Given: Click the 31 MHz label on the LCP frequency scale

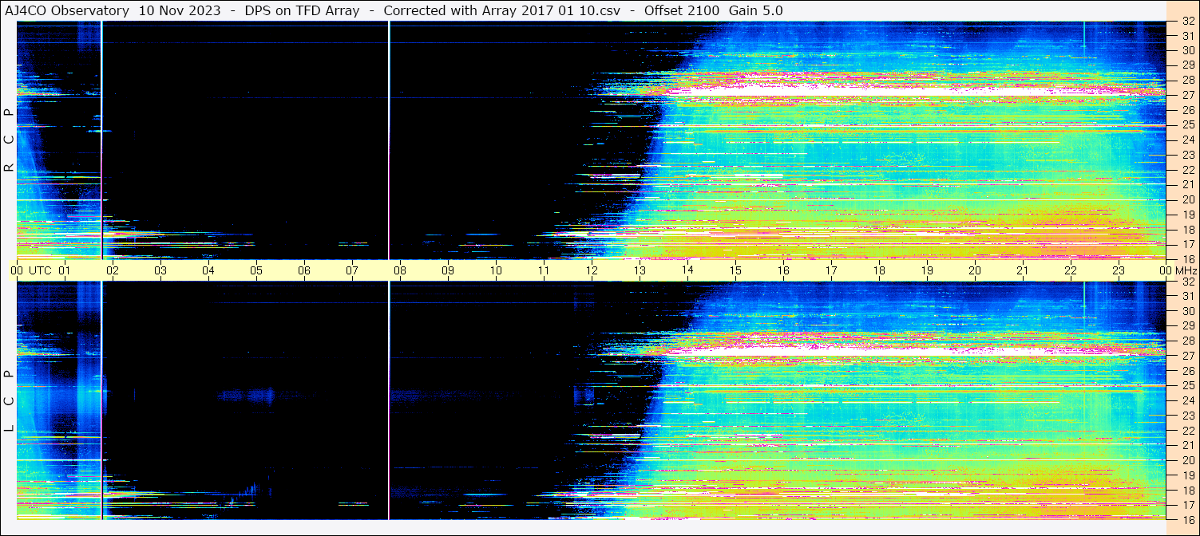Looking at the screenshot, I should [x=1187, y=296].
